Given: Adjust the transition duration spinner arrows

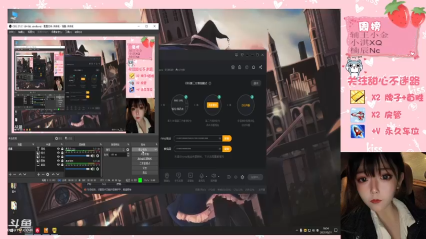Looking at the screenshot, I should 128,155.
